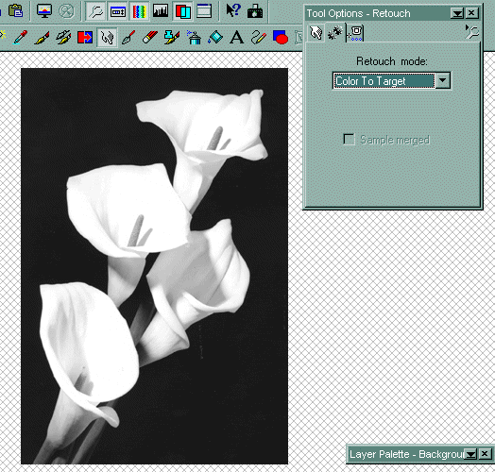495x472 pixels.
Task: Open Full Screen Preview monitor icon
Action: pyautogui.click(x=43, y=10)
